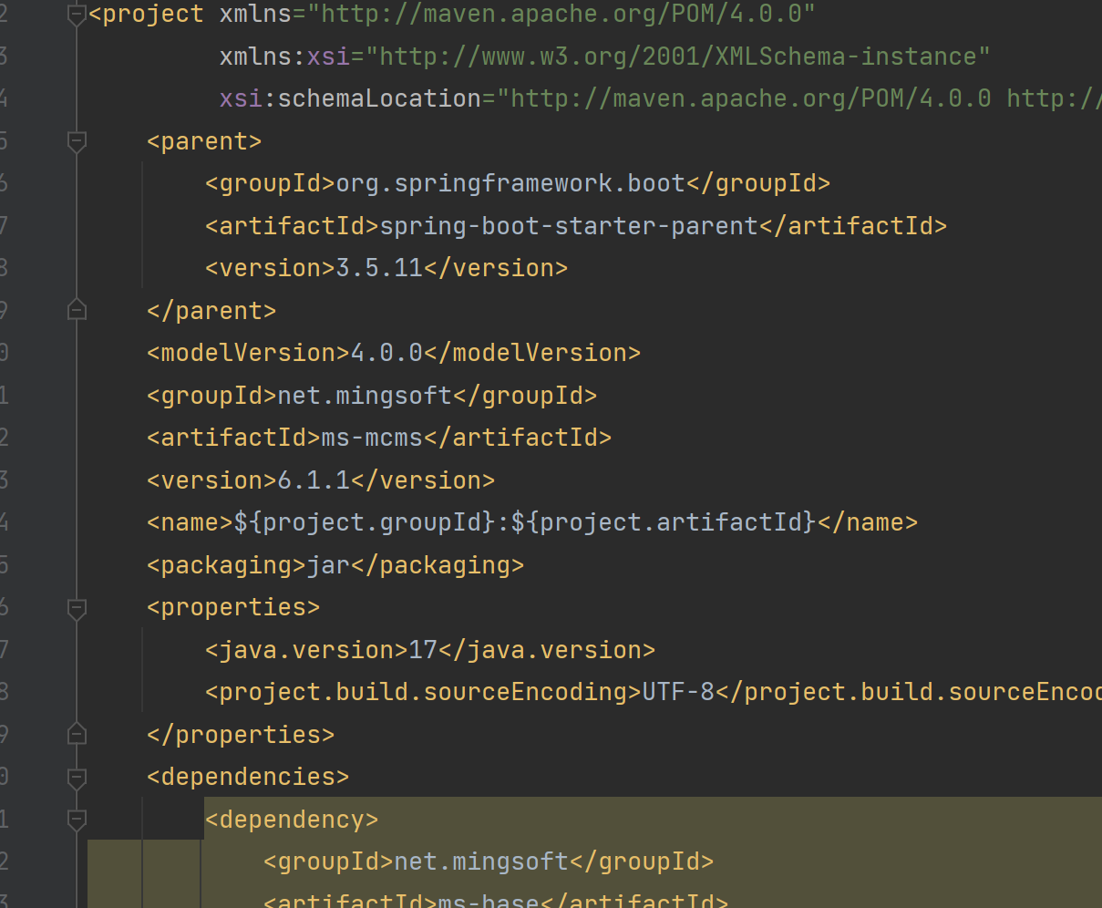Click the xsi:schemaLocation attribute name
Image resolution: width=1102 pixels, height=908 pixels.
click(x=351, y=98)
